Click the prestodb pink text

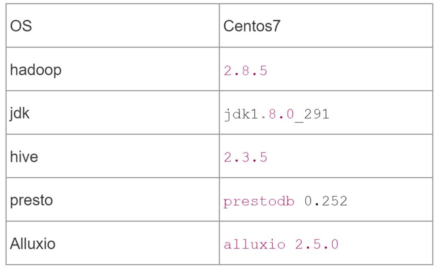tap(259, 201)
